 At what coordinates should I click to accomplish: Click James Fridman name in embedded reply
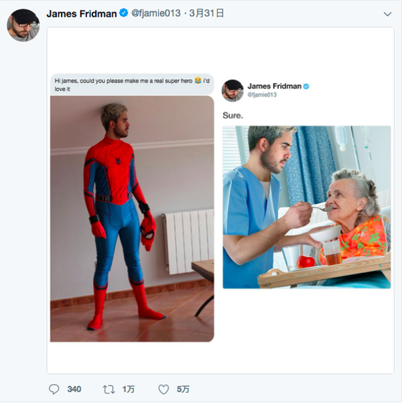274,87
